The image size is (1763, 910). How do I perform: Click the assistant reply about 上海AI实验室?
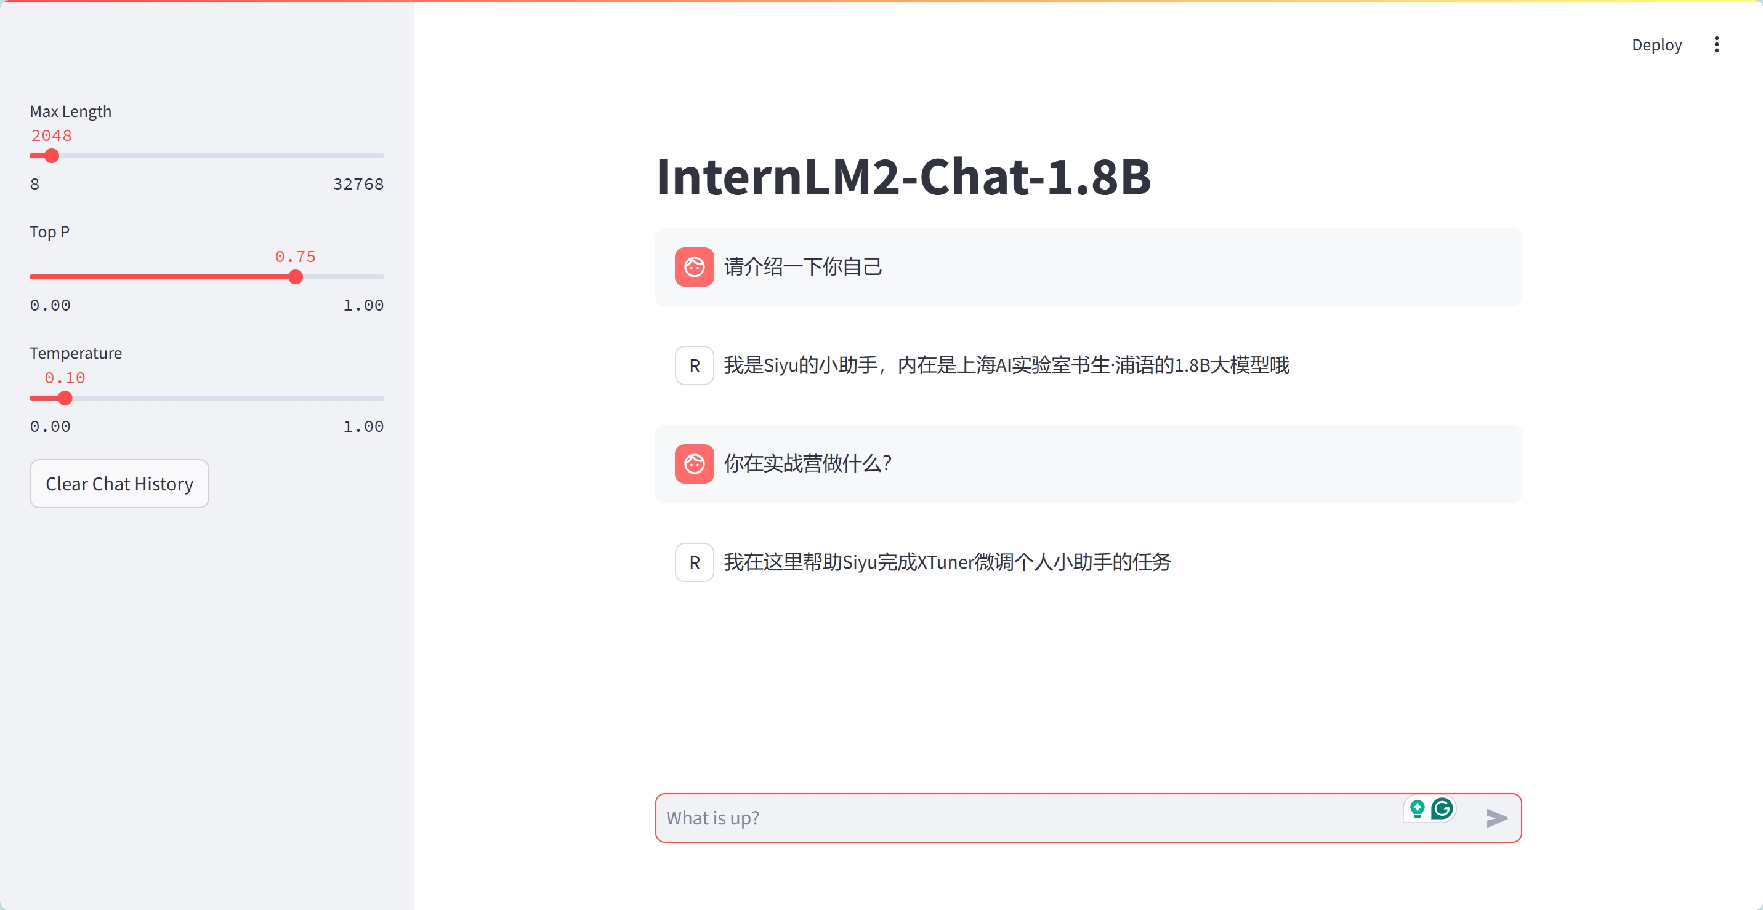tap(1006, 365)
